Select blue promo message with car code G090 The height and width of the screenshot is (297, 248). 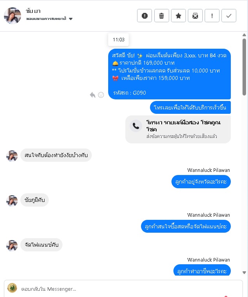[169, 74]
